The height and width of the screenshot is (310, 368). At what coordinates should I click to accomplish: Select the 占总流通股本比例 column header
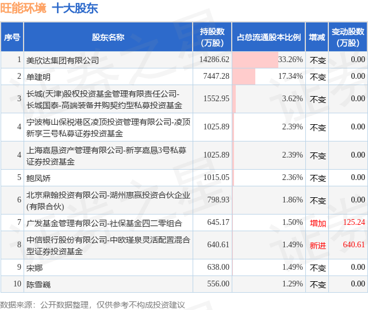[x=269, y=37]
